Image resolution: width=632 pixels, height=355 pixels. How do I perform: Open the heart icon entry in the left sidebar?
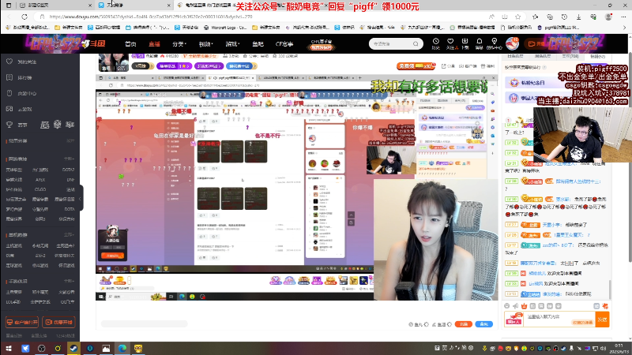(x=9, y=62)
